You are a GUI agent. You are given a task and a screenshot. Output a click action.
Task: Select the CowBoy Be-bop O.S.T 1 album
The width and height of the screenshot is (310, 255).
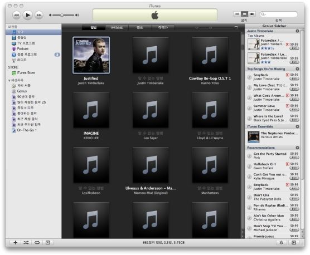coord(210,55)
